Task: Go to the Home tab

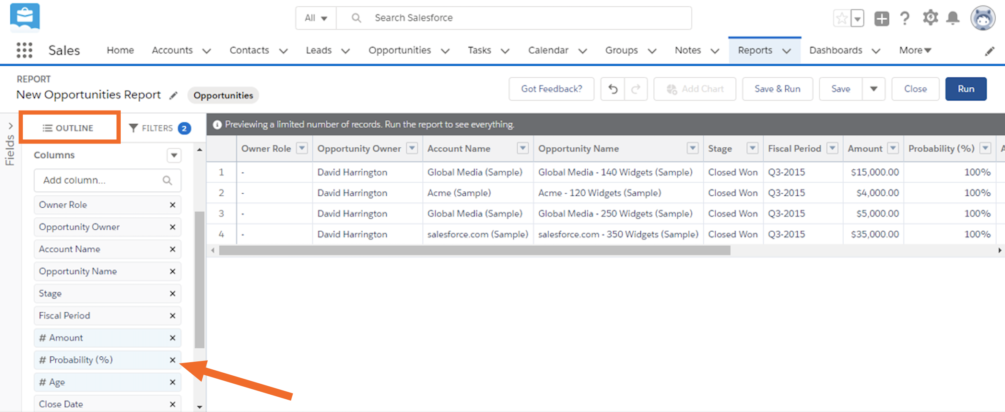Action: tap(120, 50)
